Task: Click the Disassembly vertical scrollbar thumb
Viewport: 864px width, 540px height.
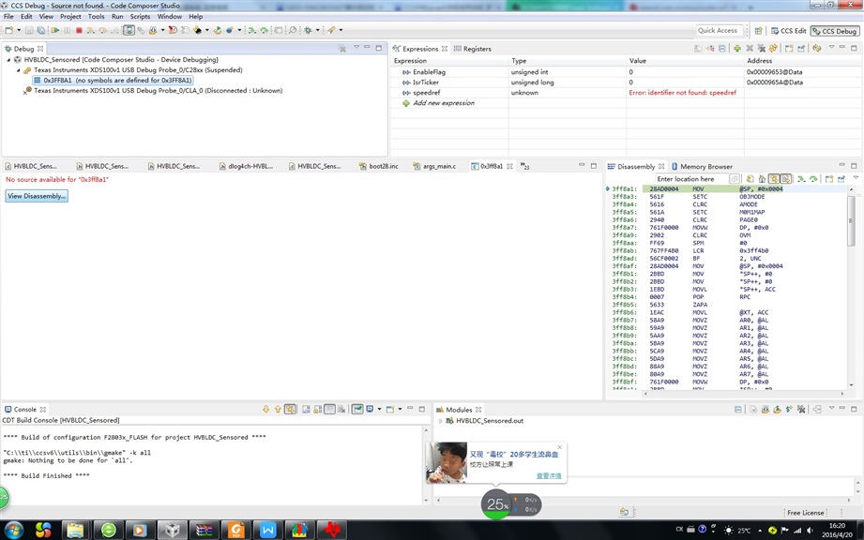Action: [x=851, y=220]
